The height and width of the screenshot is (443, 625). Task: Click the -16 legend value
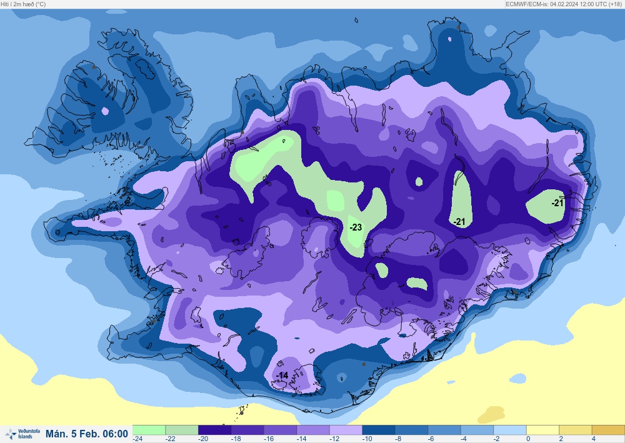click(x=269, y=439)
